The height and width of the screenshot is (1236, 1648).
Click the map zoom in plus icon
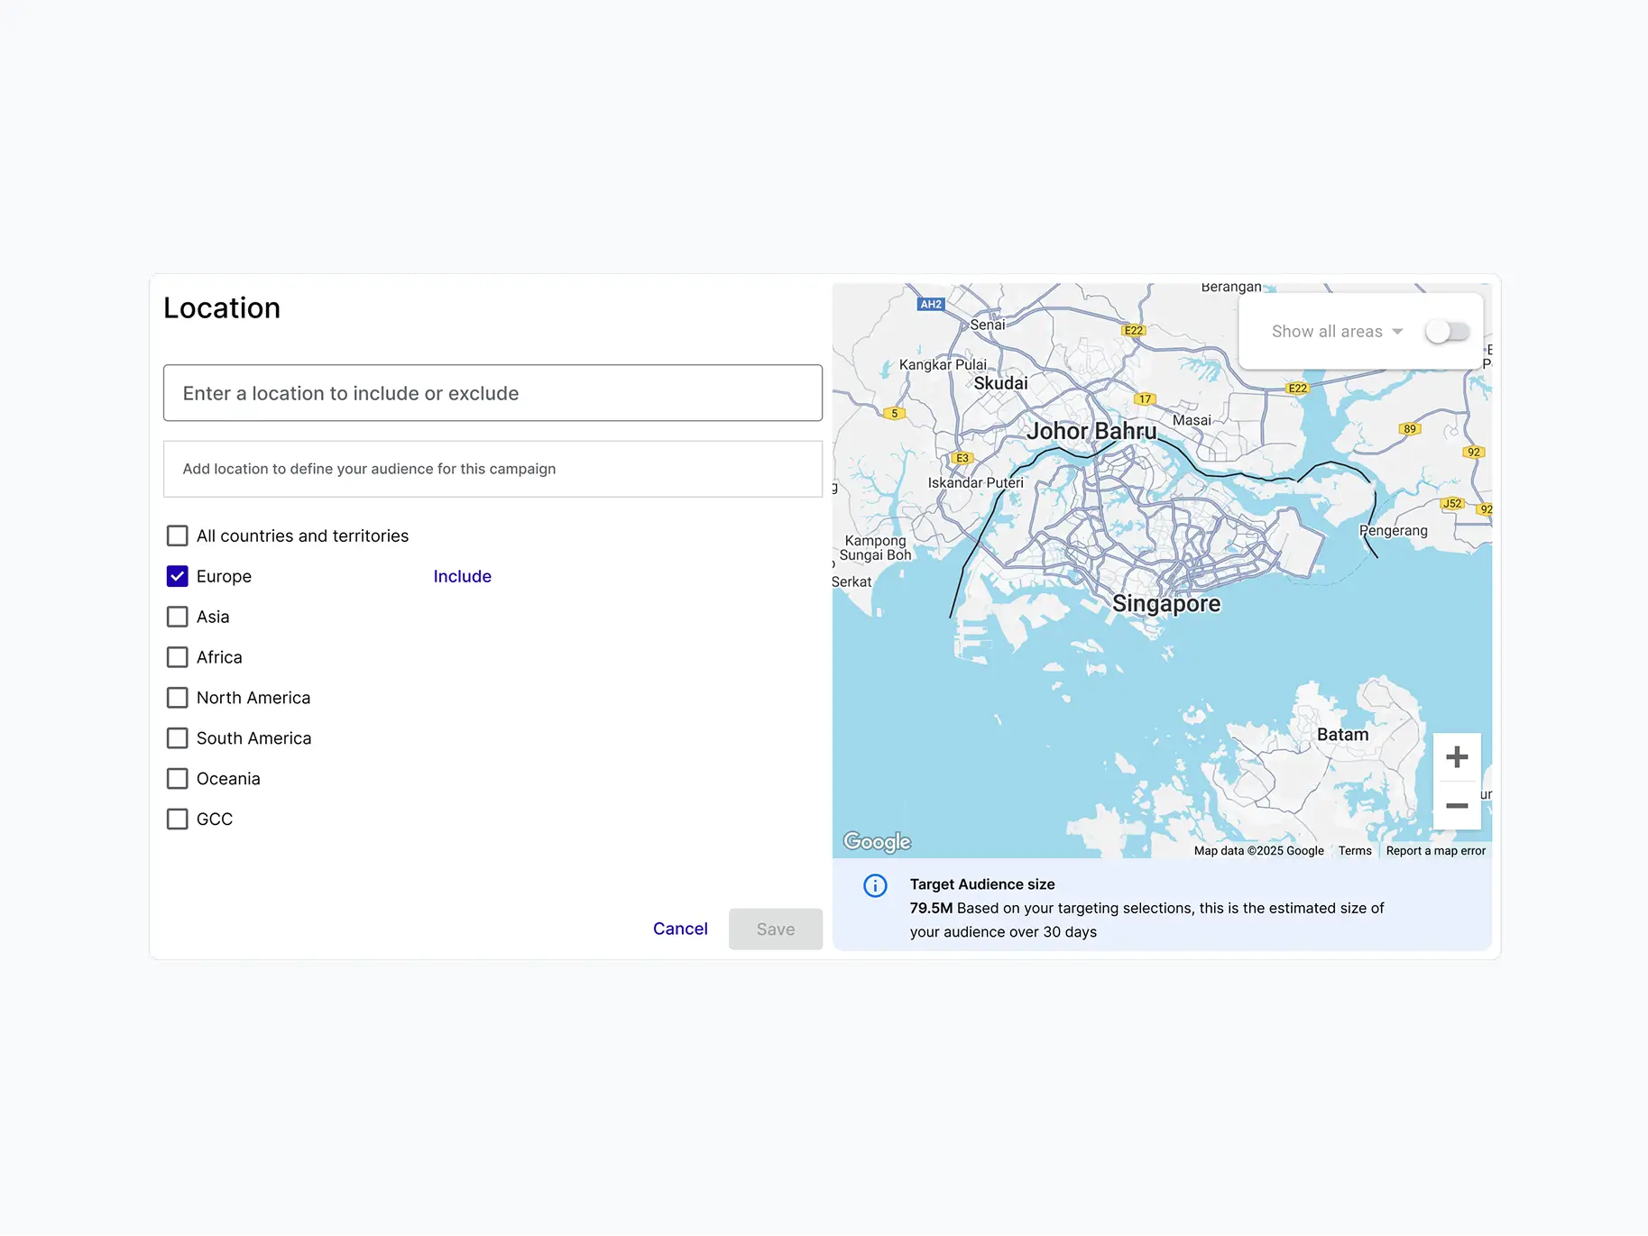pyautogui.click(x=1456, y=757)
